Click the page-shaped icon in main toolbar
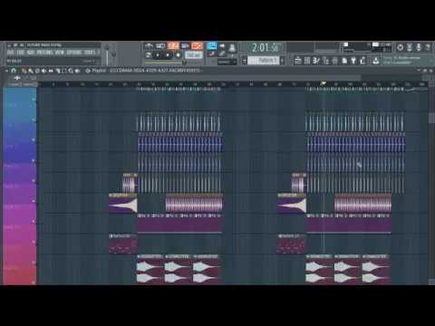The height and width of the screenshot is (326, 435). (344, 61)
